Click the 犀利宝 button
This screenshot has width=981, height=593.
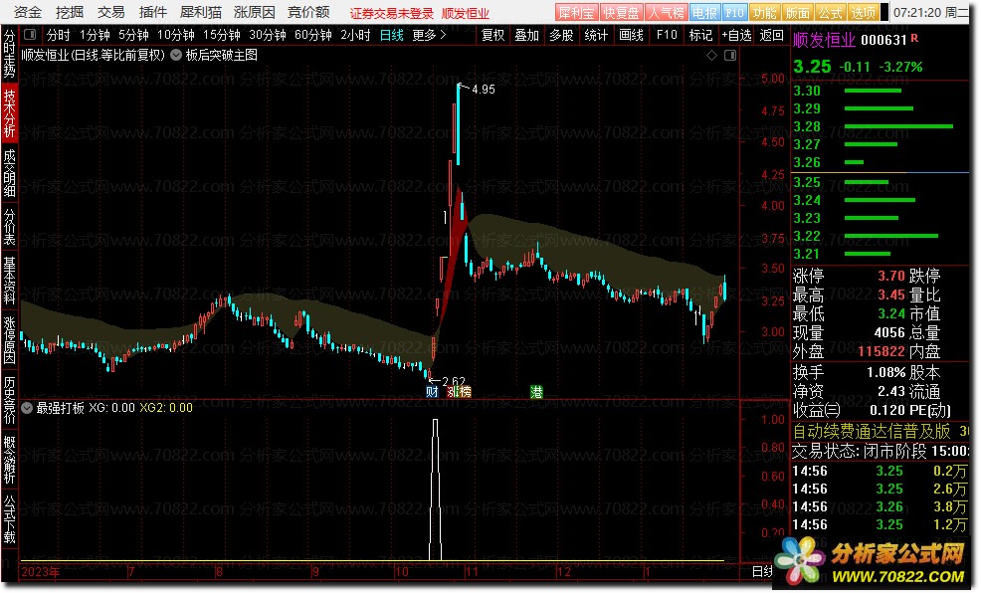click(576, 13)
